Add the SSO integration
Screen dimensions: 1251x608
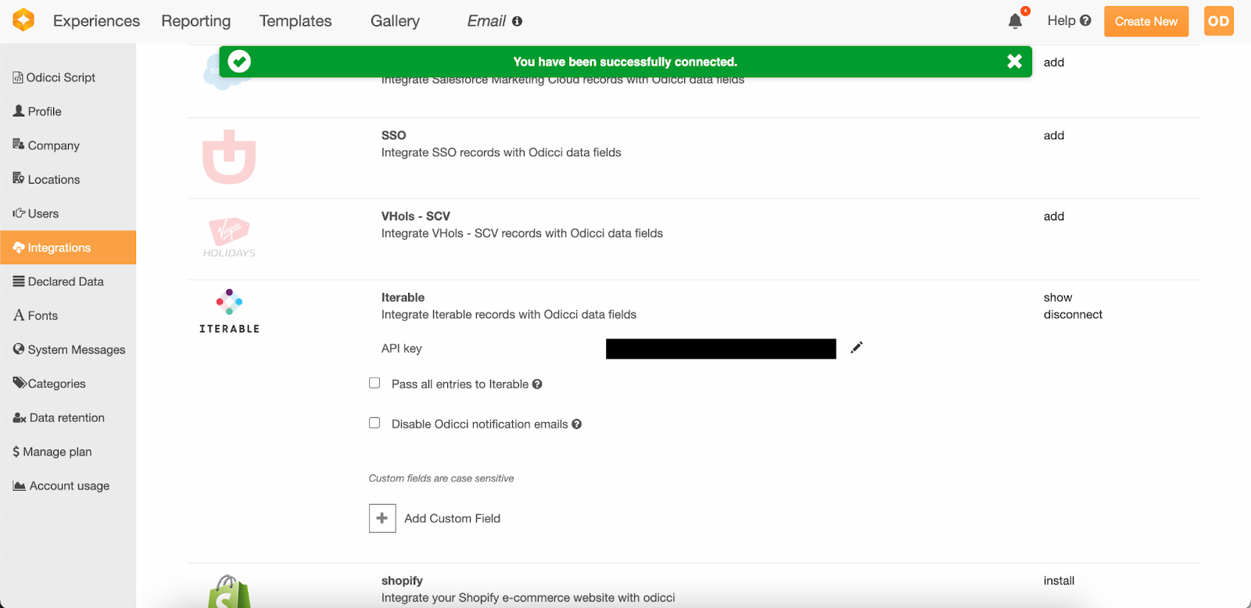point(1053,135)
